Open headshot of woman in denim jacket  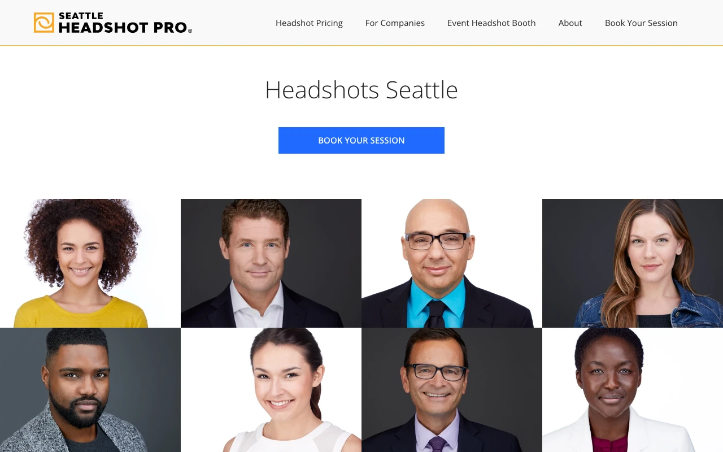(633, 263)
